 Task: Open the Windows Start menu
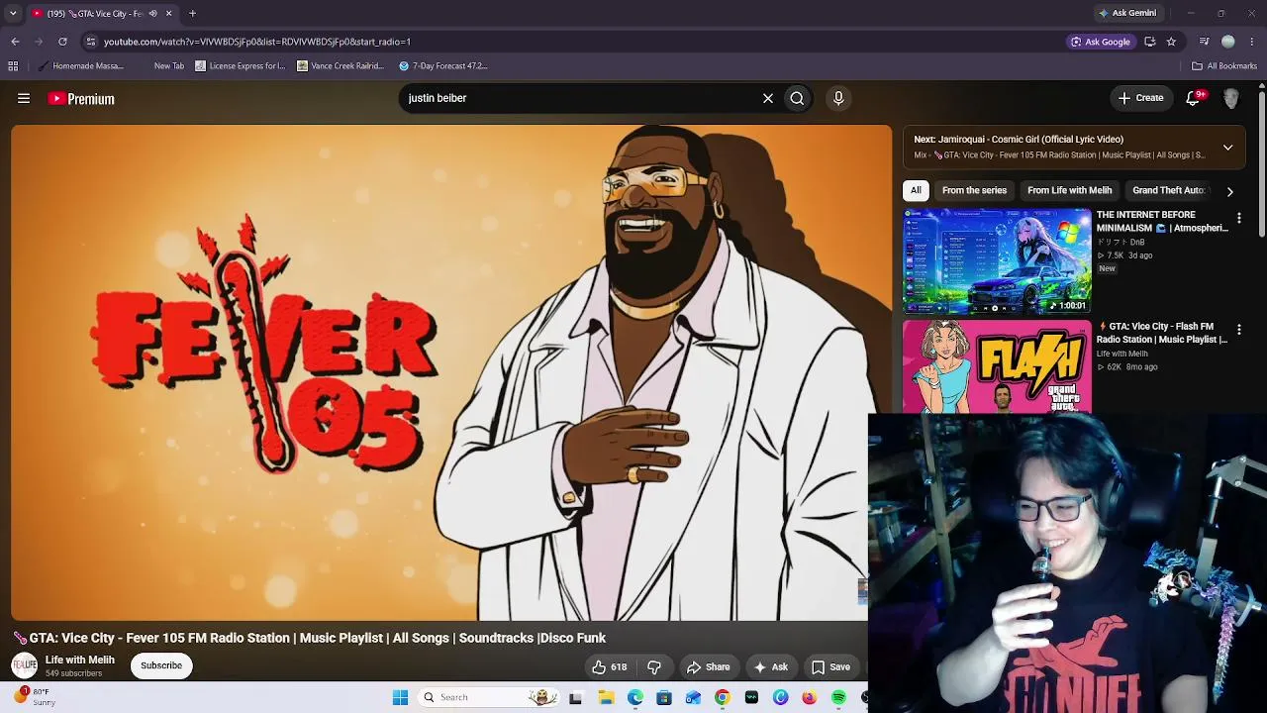(x=400, y=697)
